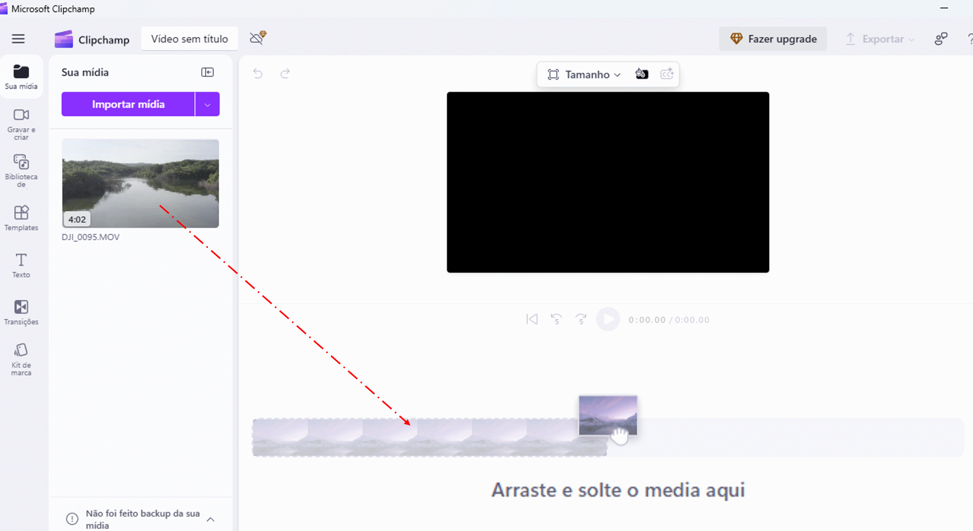973x531 pixels.
Task: Open the hamburger menu
Action: pos(18,39)
